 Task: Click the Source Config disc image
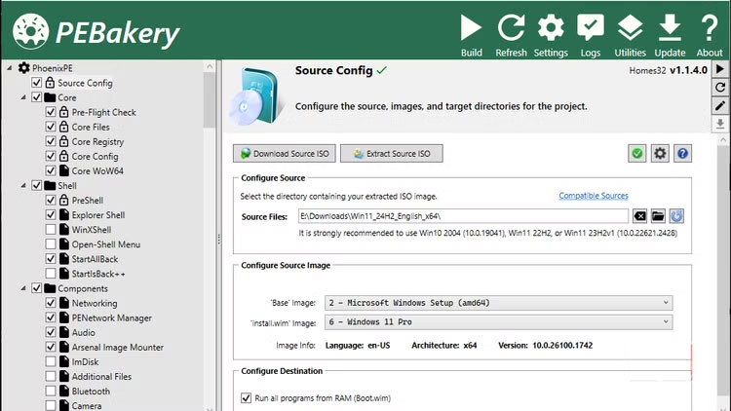254,96
